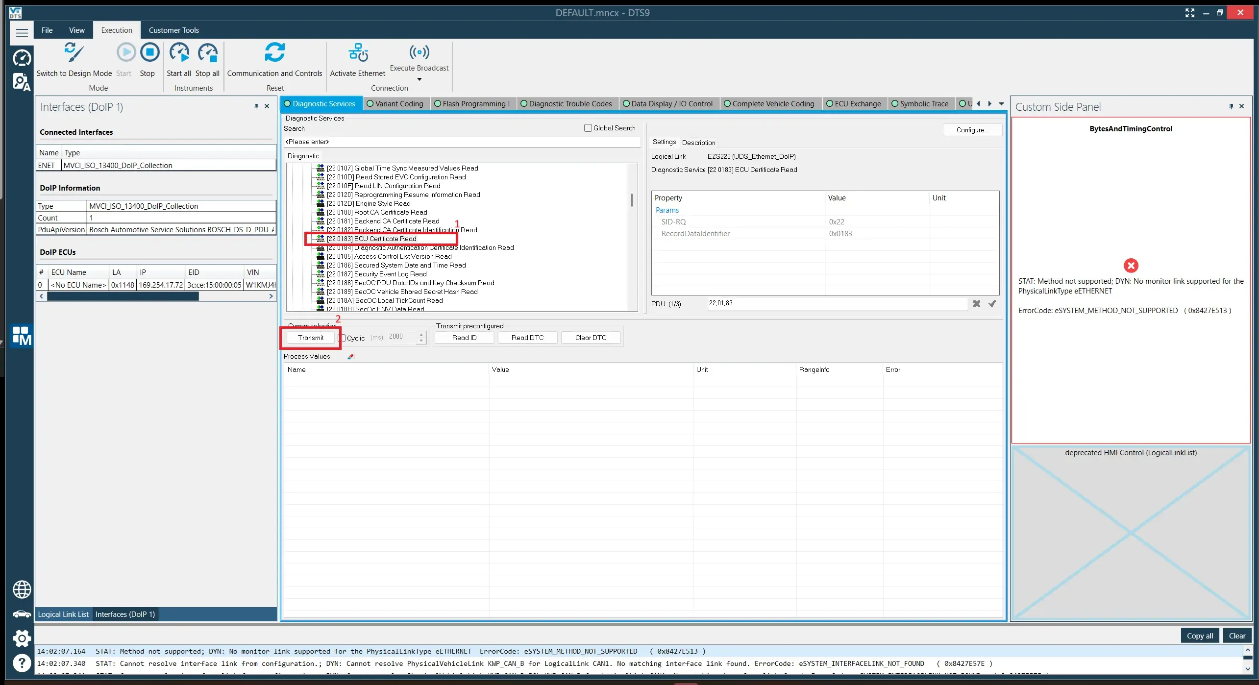Image resolution: width=1259 pixels, height=685 pixels.
Task: Enable the Cyclic checkbox
Action: 342,338
